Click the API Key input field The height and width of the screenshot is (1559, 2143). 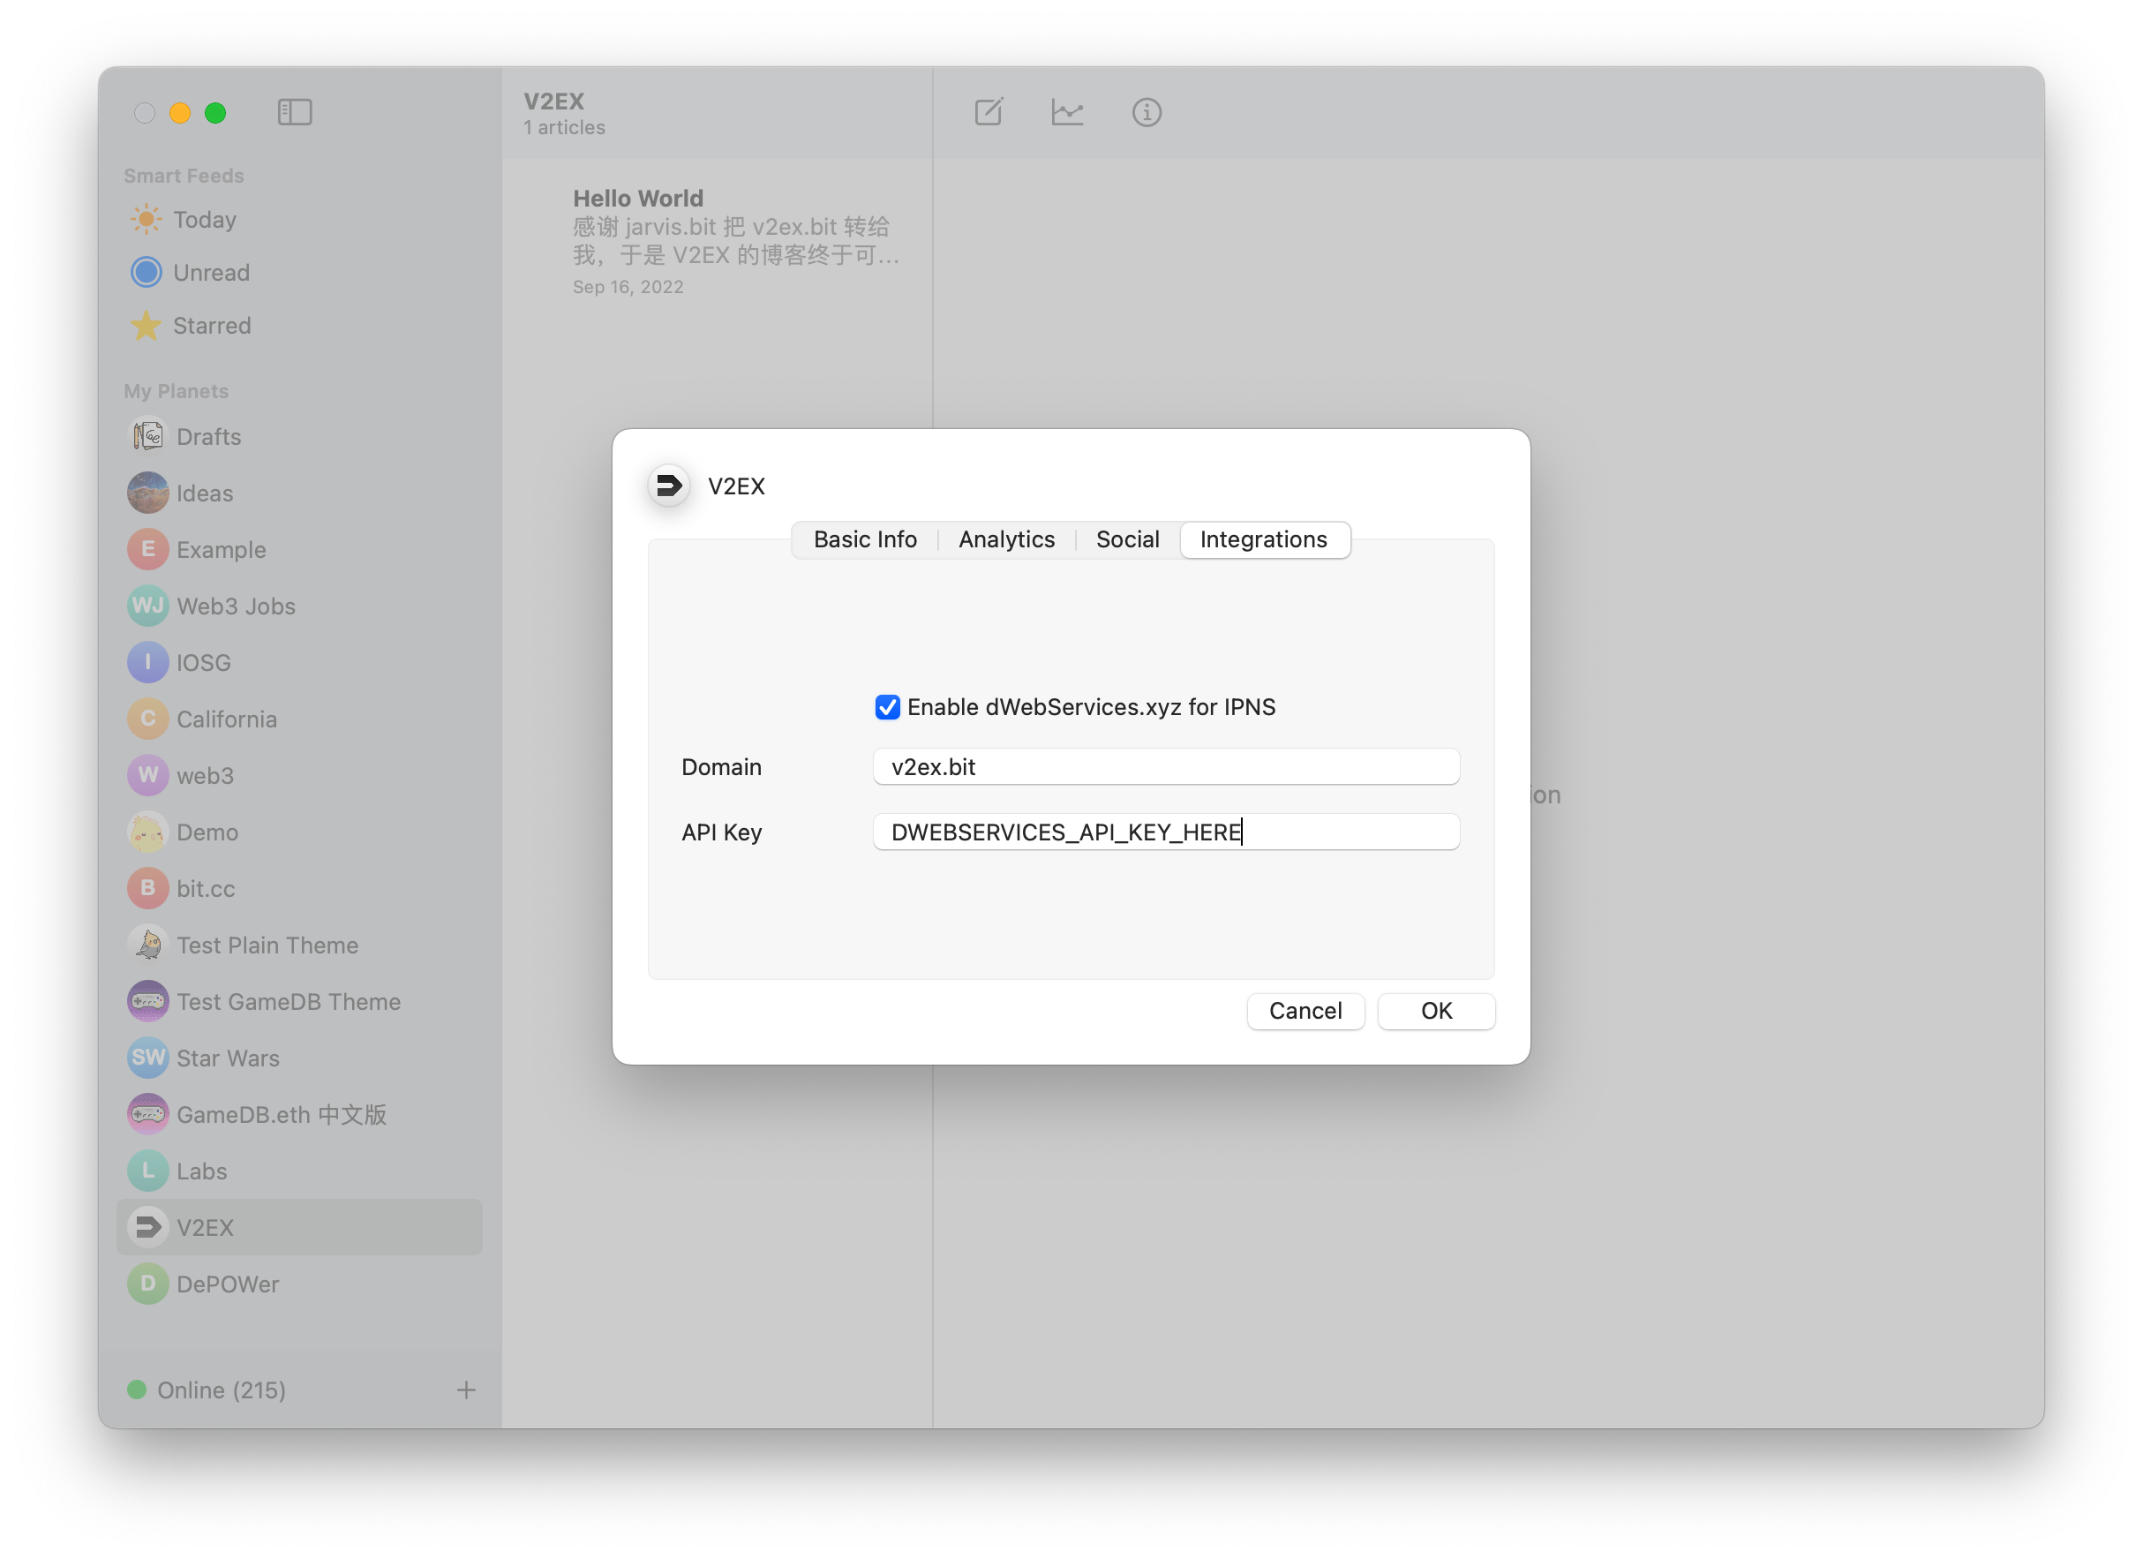[x=1165, y=832]
